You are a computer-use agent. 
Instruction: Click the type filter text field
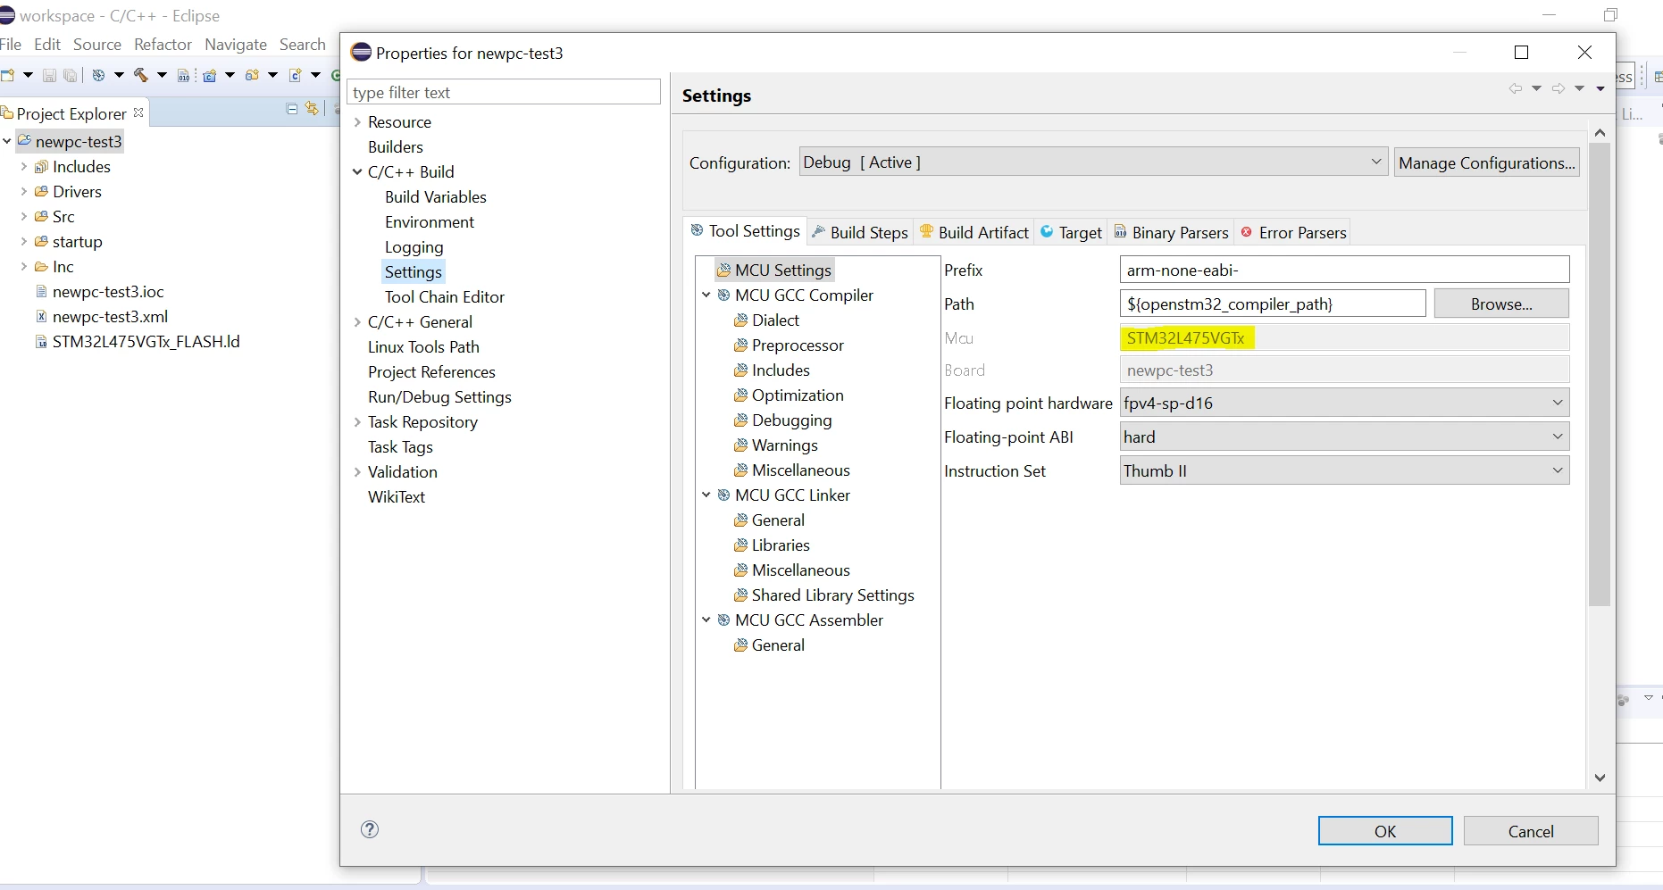pyautogui.click(x=504, y=92)
